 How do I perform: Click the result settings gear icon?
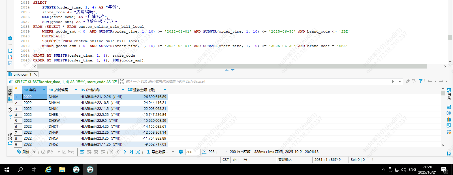(x=181, y=152)
